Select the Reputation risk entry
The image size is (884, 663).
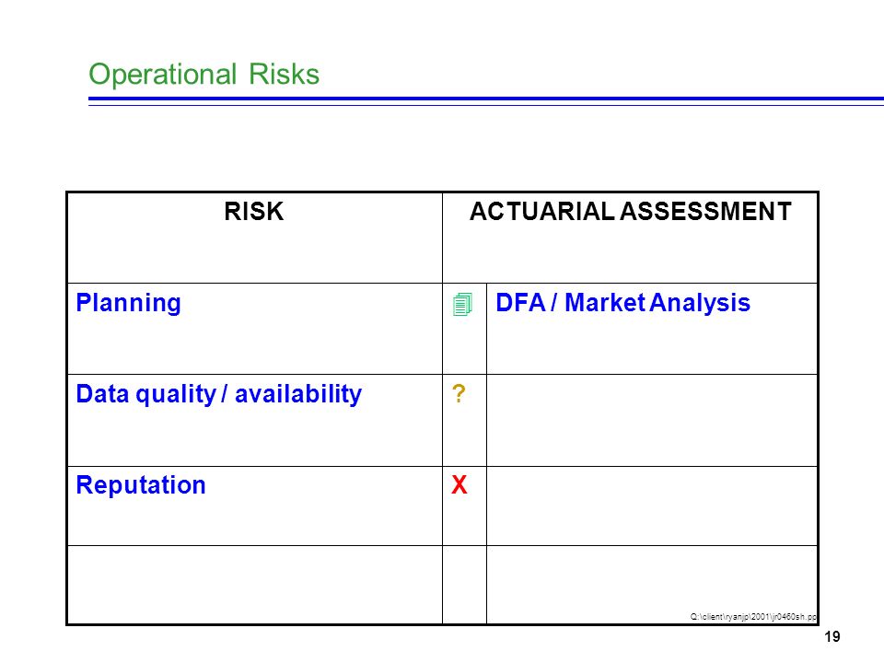tap(141, 485)
